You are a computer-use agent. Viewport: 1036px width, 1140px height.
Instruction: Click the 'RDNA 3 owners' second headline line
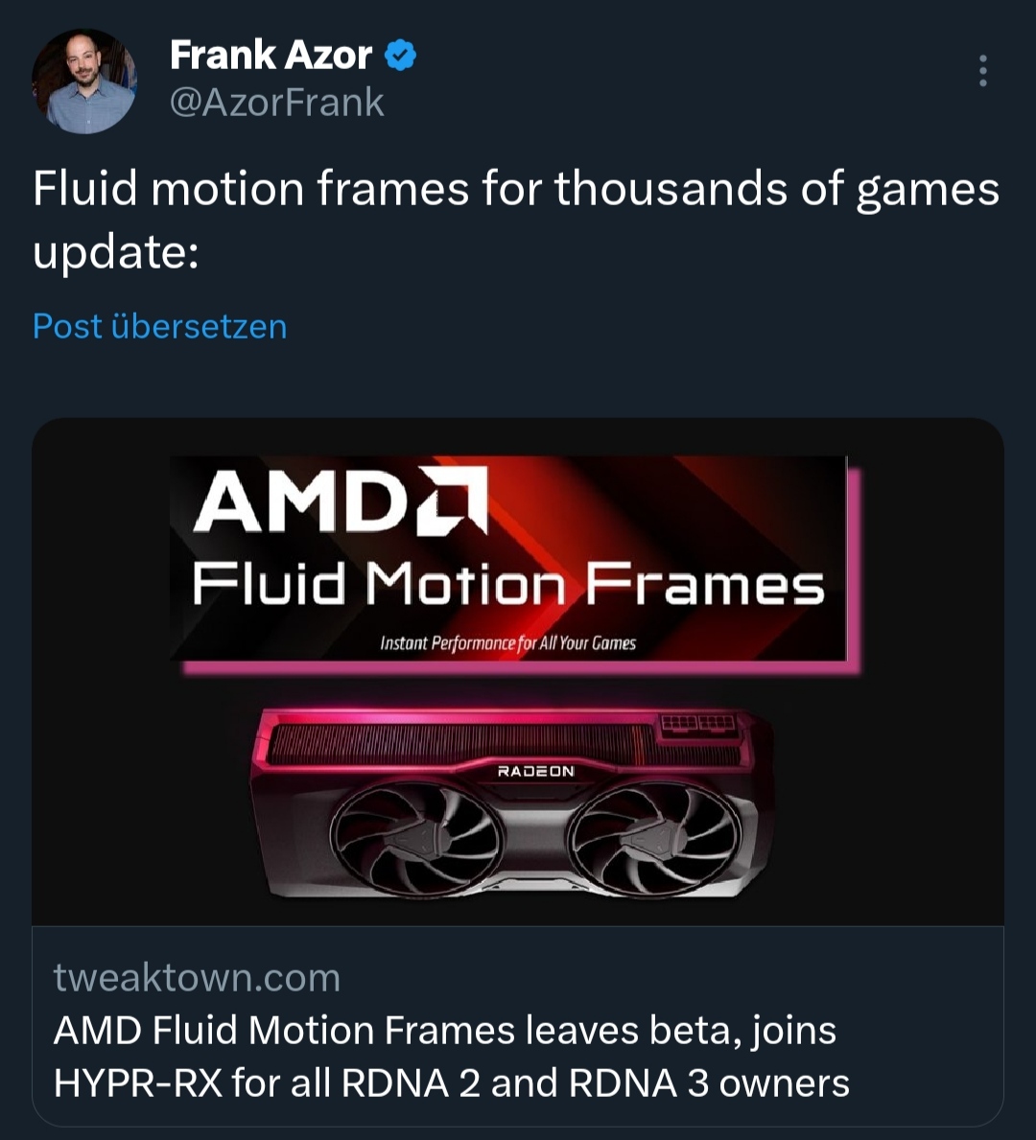click(x=451, y=1083)
